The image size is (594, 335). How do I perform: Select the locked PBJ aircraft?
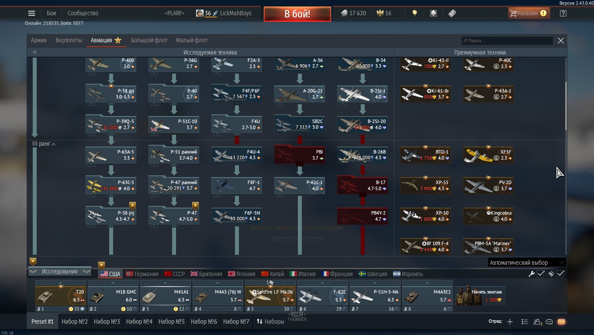[x=300, y=155]
